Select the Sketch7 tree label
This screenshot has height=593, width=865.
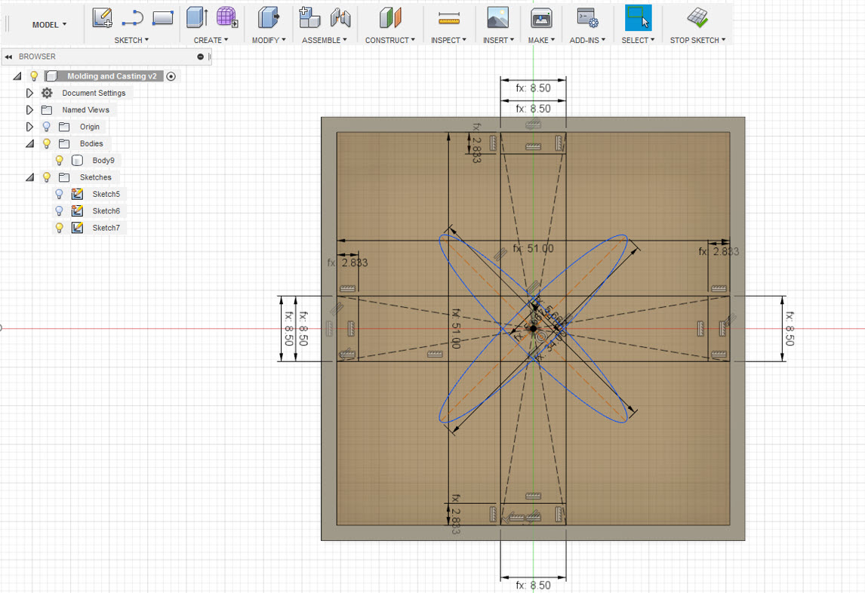pos(106,227)
